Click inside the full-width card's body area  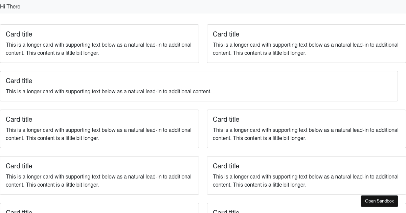click(108, 91)
